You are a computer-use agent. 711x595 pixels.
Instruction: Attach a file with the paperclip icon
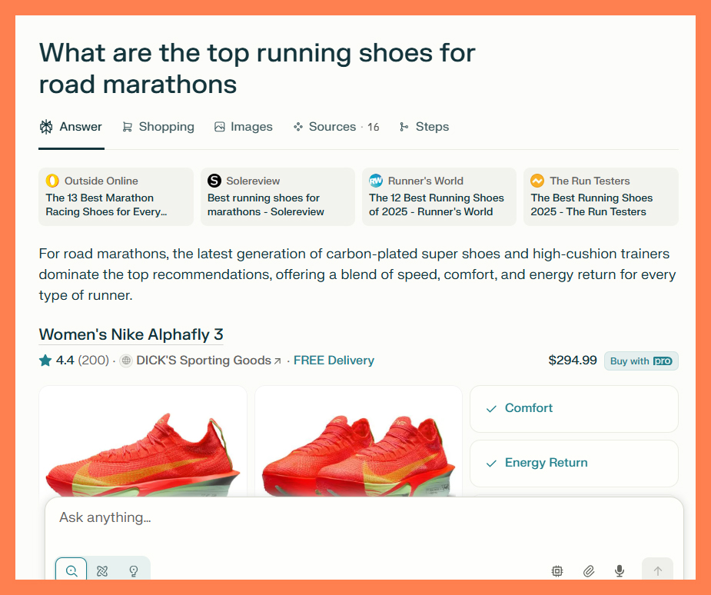click(x=588, y=570)
